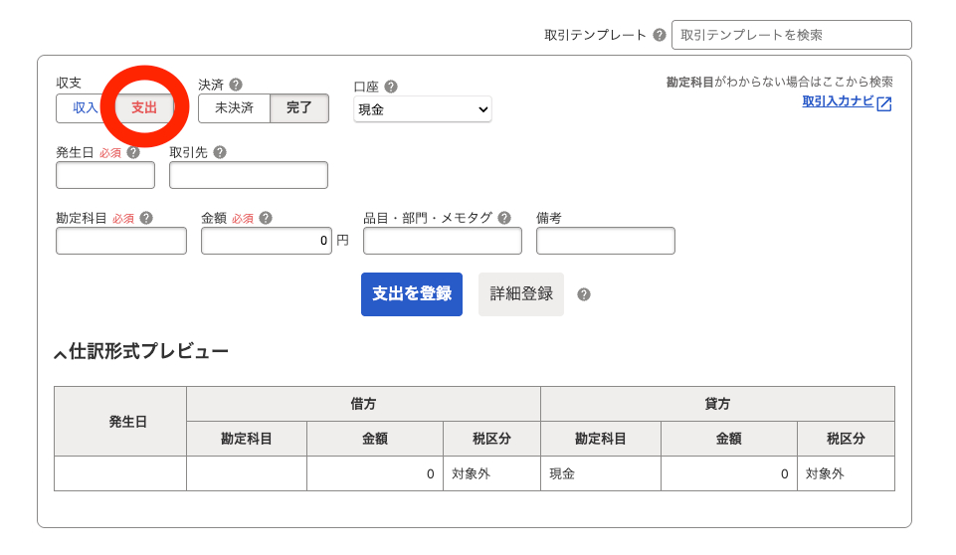Click help icon beside 品目・部門・メモタグ
The width and height of the screenshot is (956, 555).
[504, 218]
